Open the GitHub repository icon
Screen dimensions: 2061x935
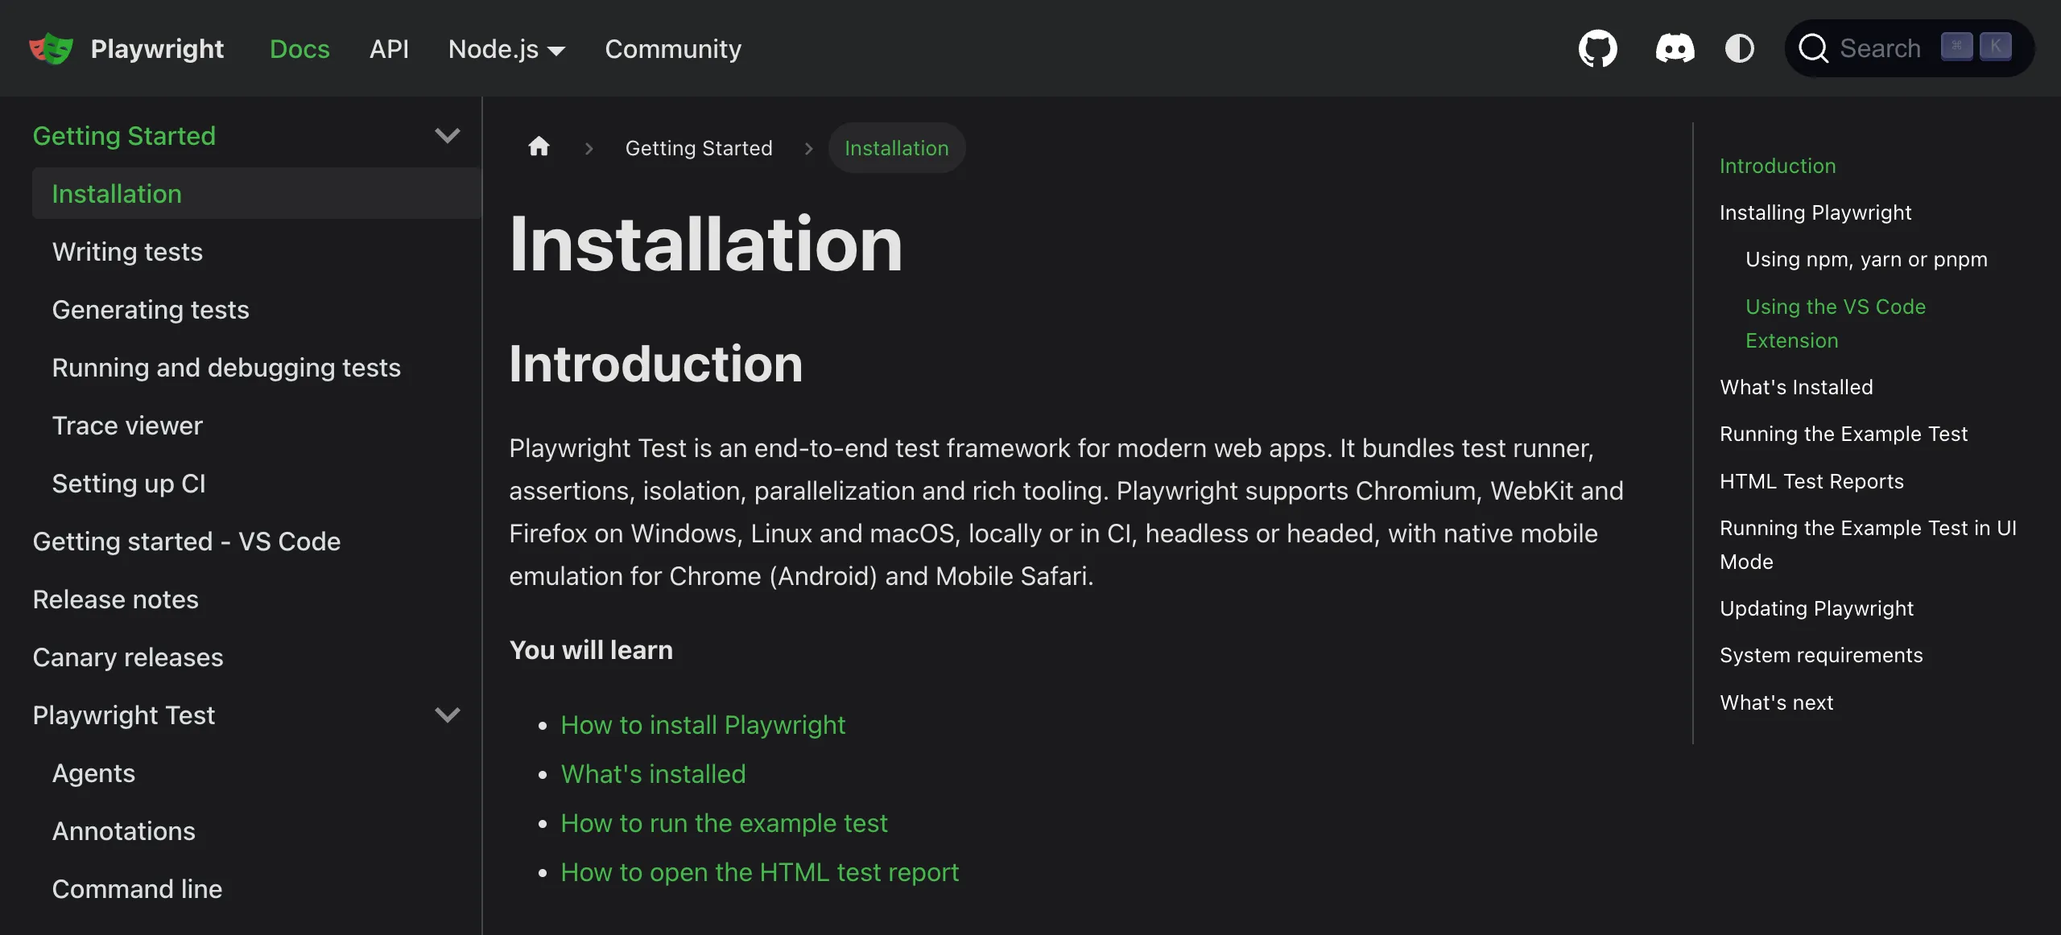tap(1597, 48)
